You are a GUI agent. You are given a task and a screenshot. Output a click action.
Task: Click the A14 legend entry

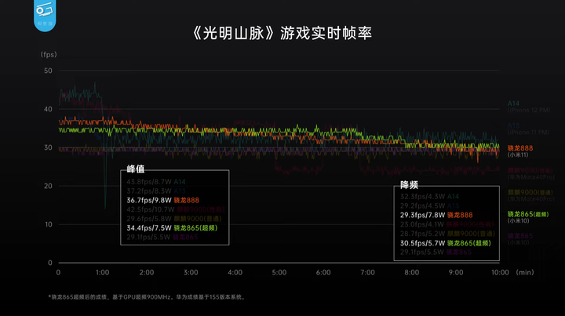coord(513,104)
